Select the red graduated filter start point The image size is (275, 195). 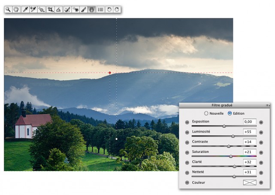[x=110, y=73]
